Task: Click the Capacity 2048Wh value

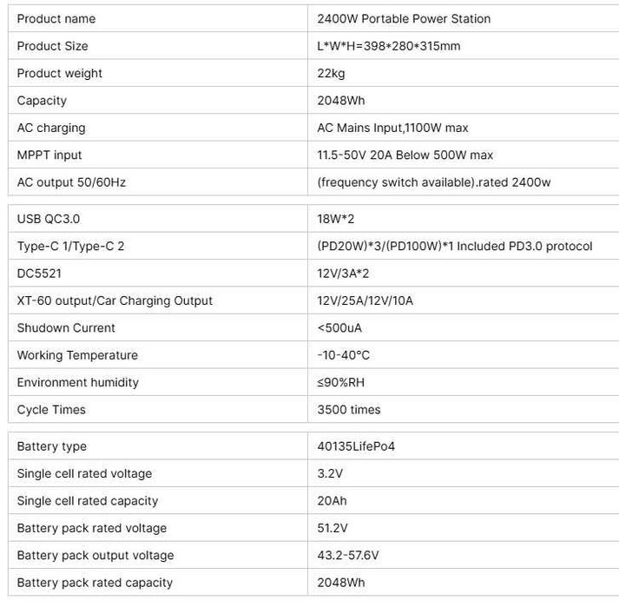Action: click(x=341, y=101)
